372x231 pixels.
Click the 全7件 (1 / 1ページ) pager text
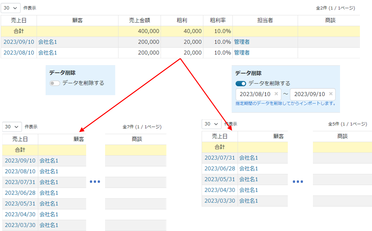click(x=142, y=127)
